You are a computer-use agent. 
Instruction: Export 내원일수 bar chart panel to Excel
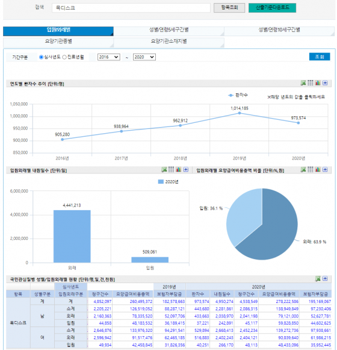(164, 170)
